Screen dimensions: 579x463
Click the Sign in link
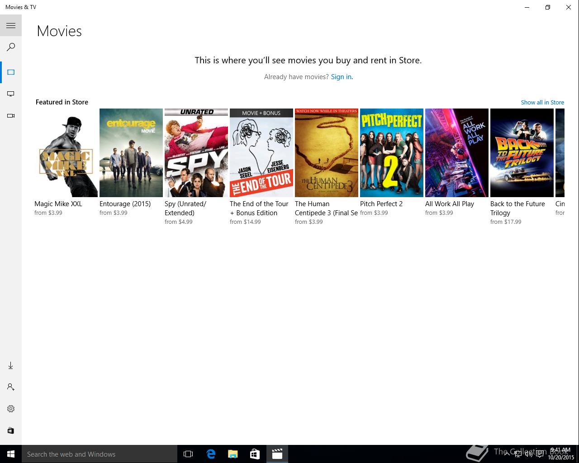[x=342, y=77]
